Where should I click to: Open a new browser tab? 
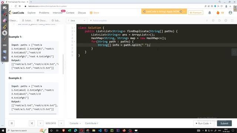click(x=31, y=2)
